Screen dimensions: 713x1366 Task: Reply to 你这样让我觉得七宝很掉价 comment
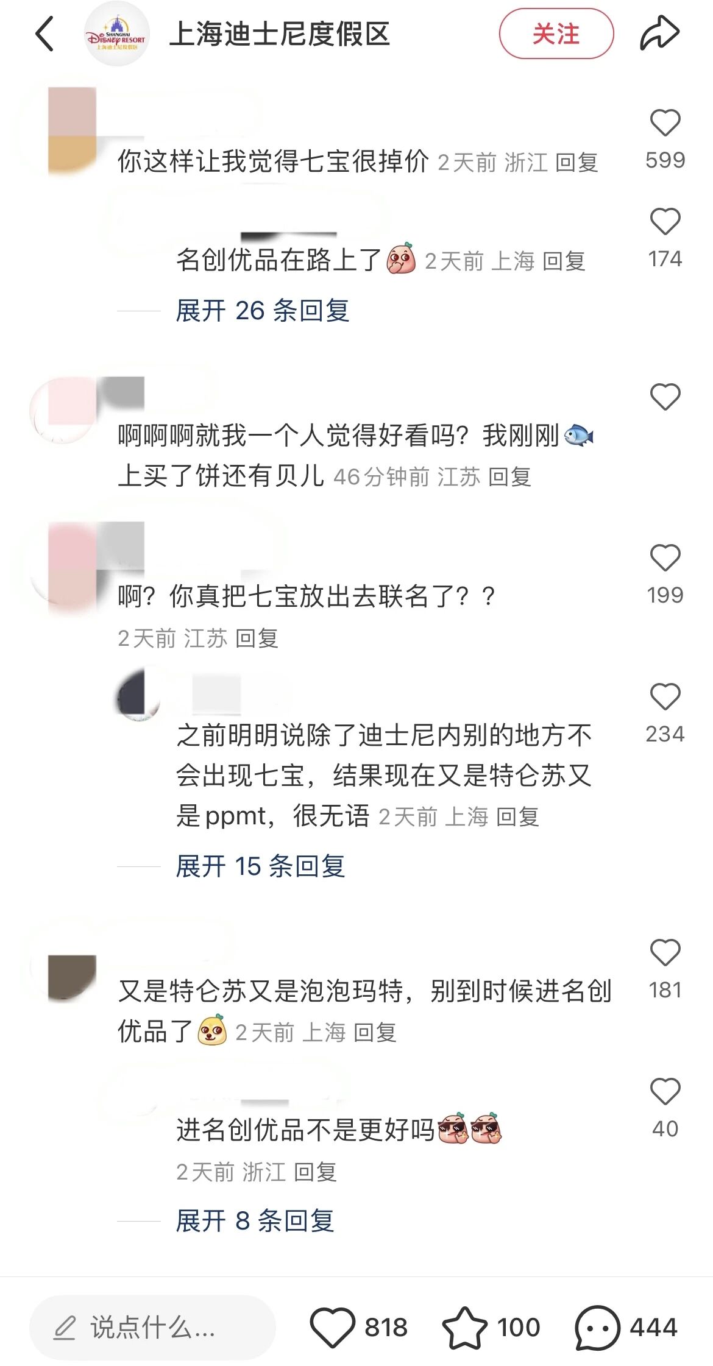pos(576,163)
